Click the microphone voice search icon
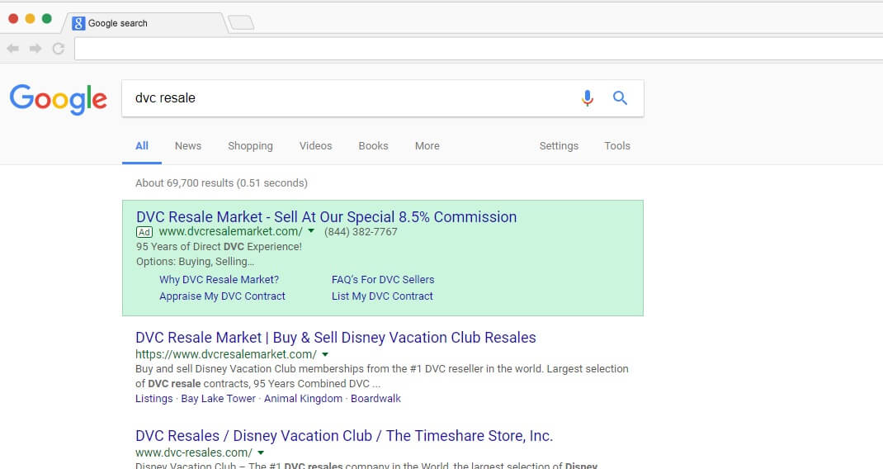The height and width of the screenshot is (469, 883). click(x=587, y=98)
